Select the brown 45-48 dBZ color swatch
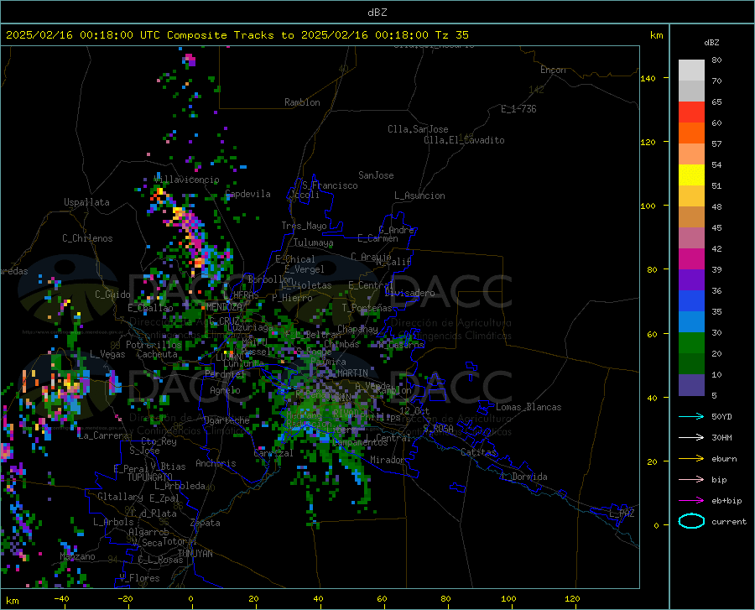 (691, 217)
